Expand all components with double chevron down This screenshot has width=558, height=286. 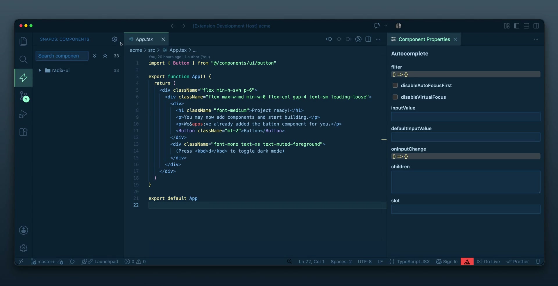click(x=94, y=56)
